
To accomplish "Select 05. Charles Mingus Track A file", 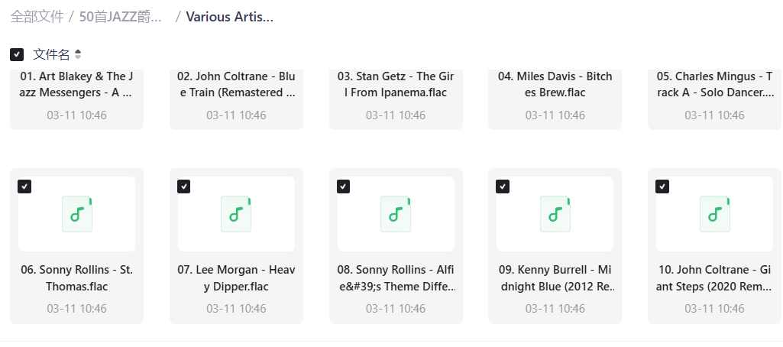I will point(714,85).
